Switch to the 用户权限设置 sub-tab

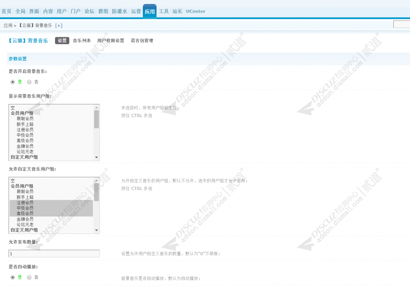pyautogui.click(x=110, y=40)
